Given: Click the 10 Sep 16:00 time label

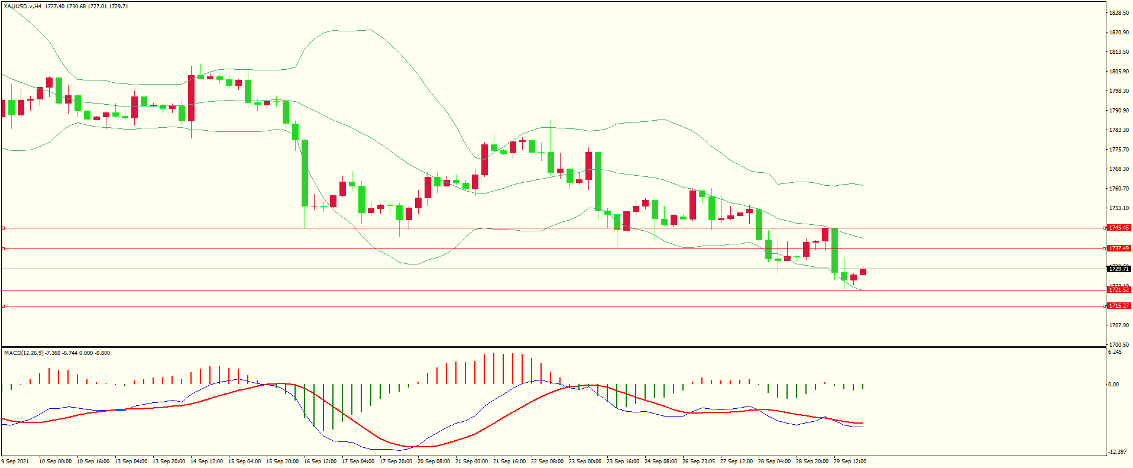Looking at the screenshot, I should pos(93,461).
